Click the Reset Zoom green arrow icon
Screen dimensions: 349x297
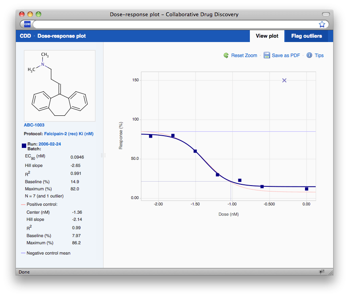coord(226,56)
